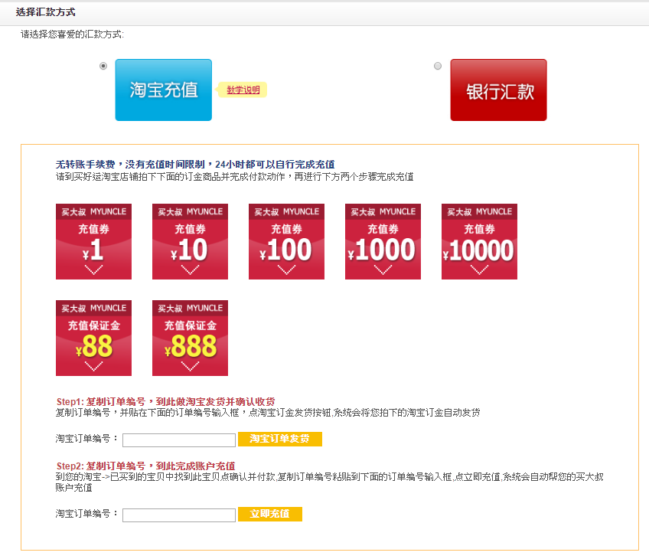This screenshot has height=559, width=649.
Task: Focus the Step2 淘宝订单编号 input field
Action: coord(179,515)
